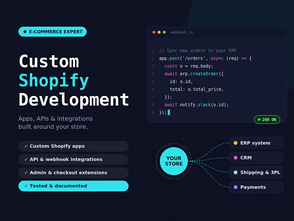
Task: Click the check mark on Custom Shopify apps
Action: coord(26,146)
